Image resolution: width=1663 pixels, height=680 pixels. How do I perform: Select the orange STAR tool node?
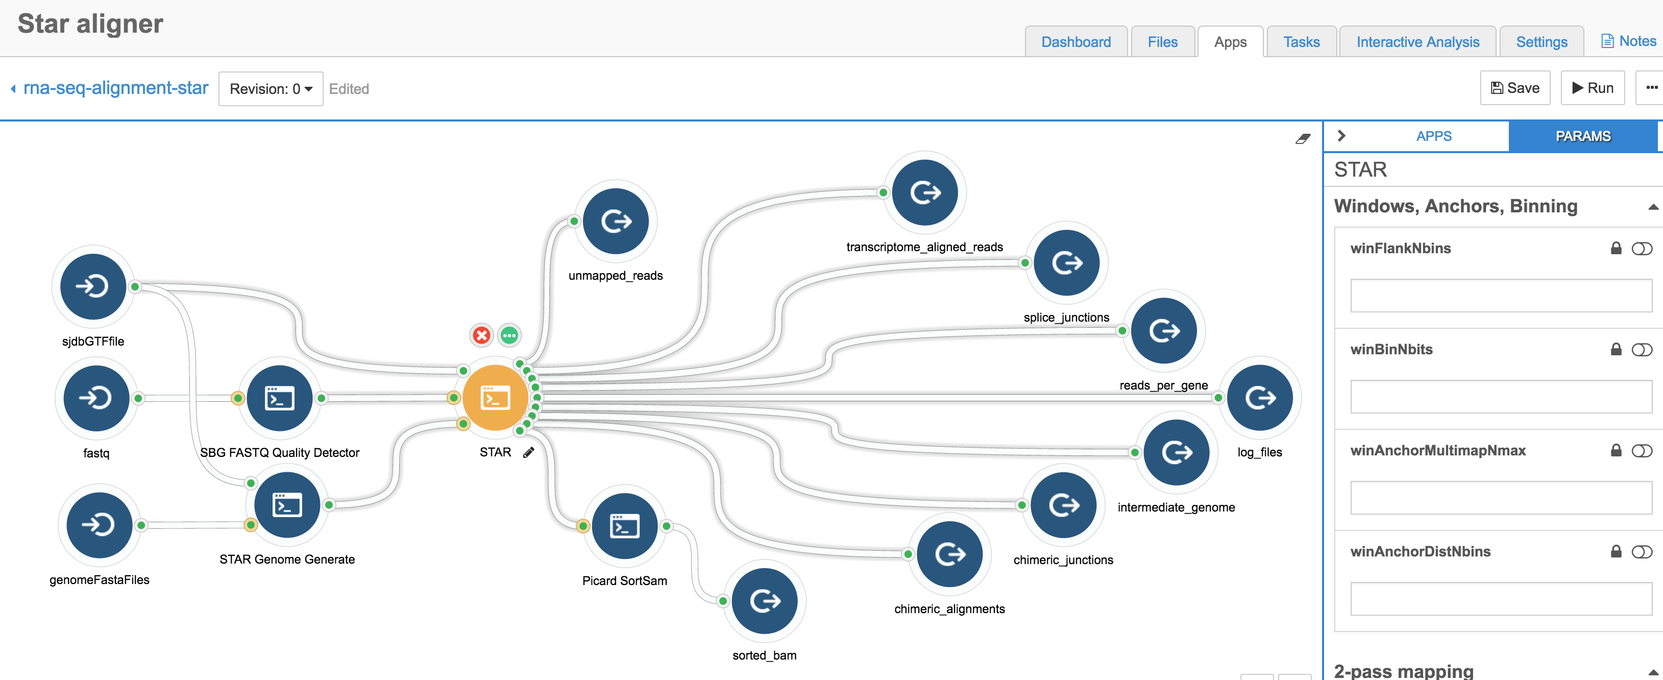pos(496,398)
